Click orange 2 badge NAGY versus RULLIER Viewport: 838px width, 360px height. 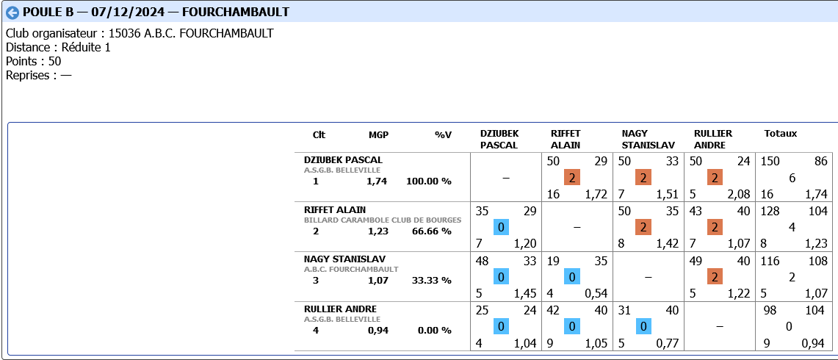tap(715, 276)
